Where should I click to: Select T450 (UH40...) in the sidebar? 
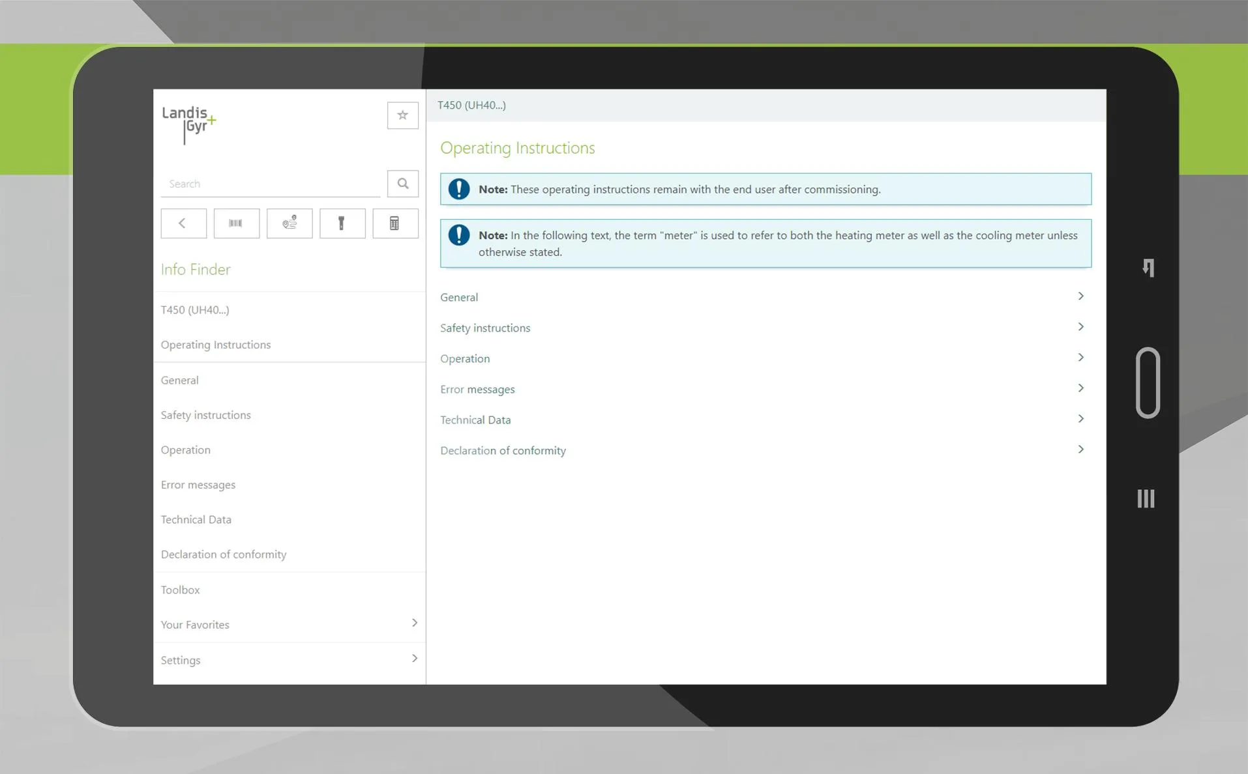coord(195,309)
